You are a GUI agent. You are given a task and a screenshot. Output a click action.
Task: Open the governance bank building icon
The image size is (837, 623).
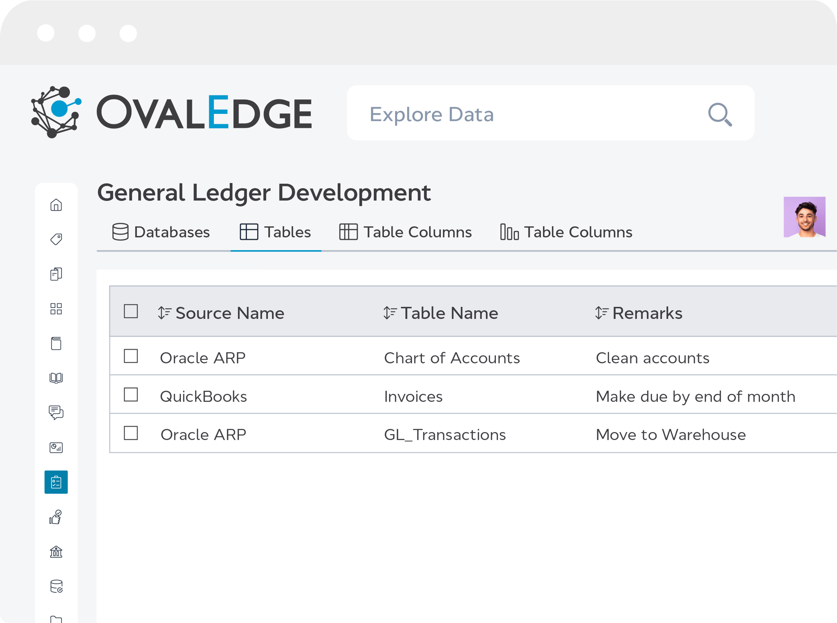(x=56, y=552)
